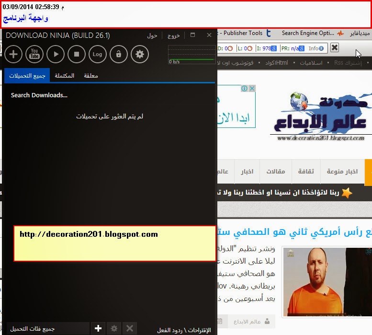Select the جميع التحميلات tab
Viewport: 372px width, 335px height.
(27, 76)
